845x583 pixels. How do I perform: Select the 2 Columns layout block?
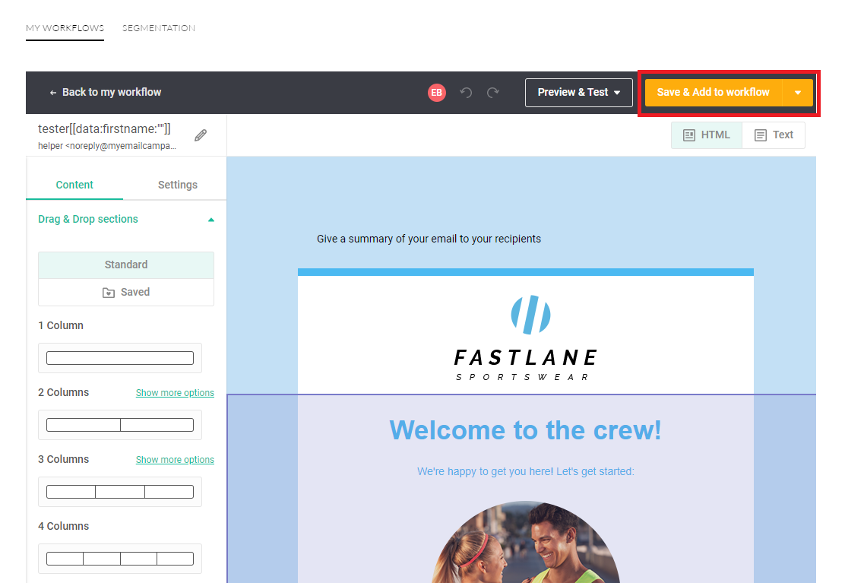[x=119, y=425]
